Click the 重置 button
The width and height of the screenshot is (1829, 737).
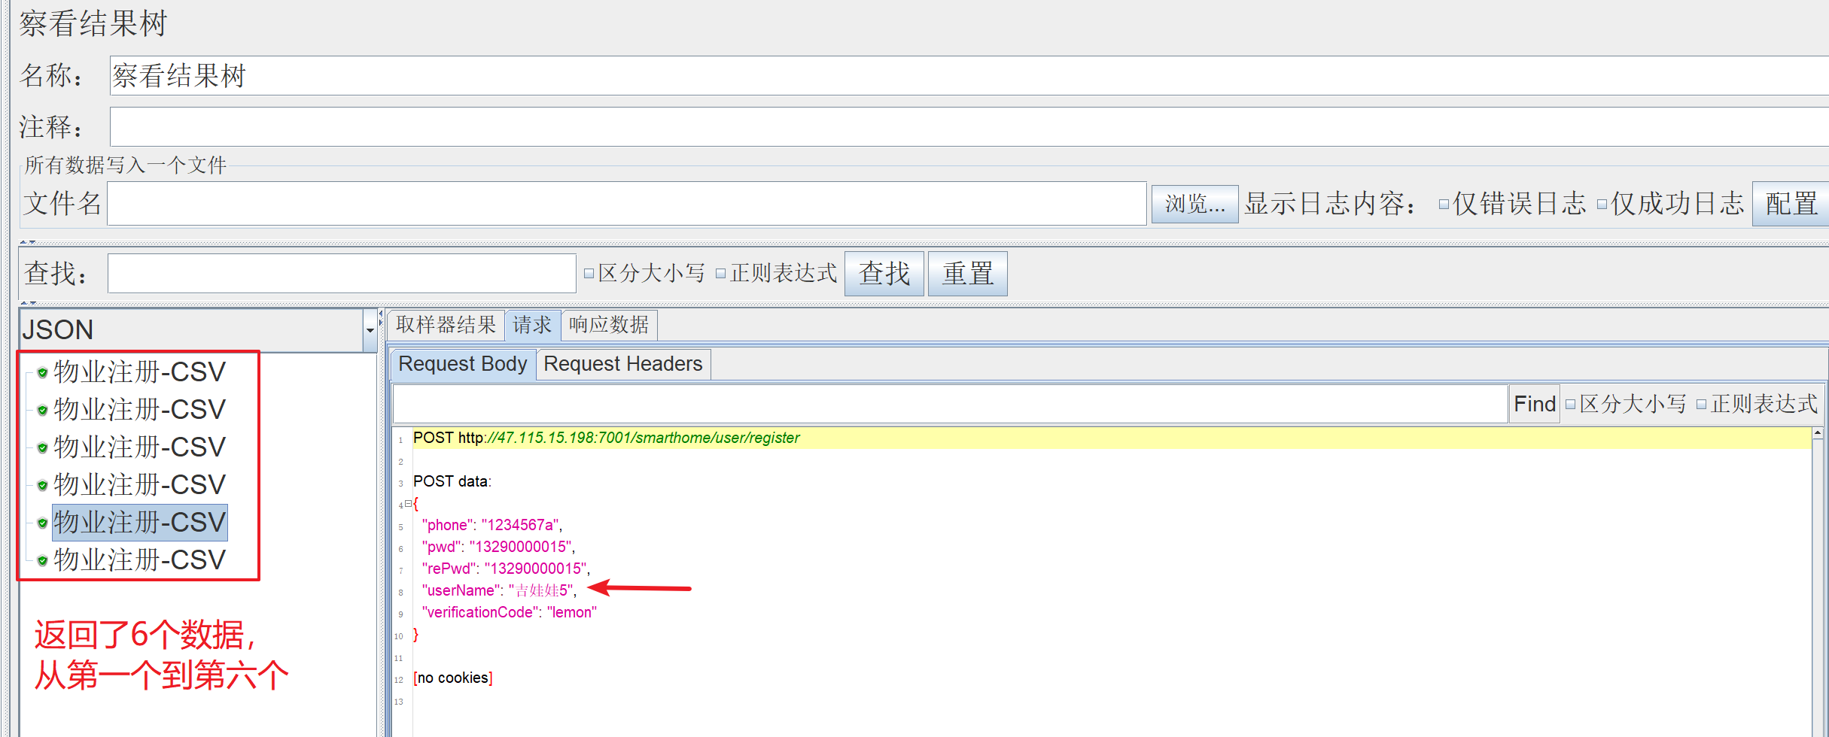click(967, 273)
